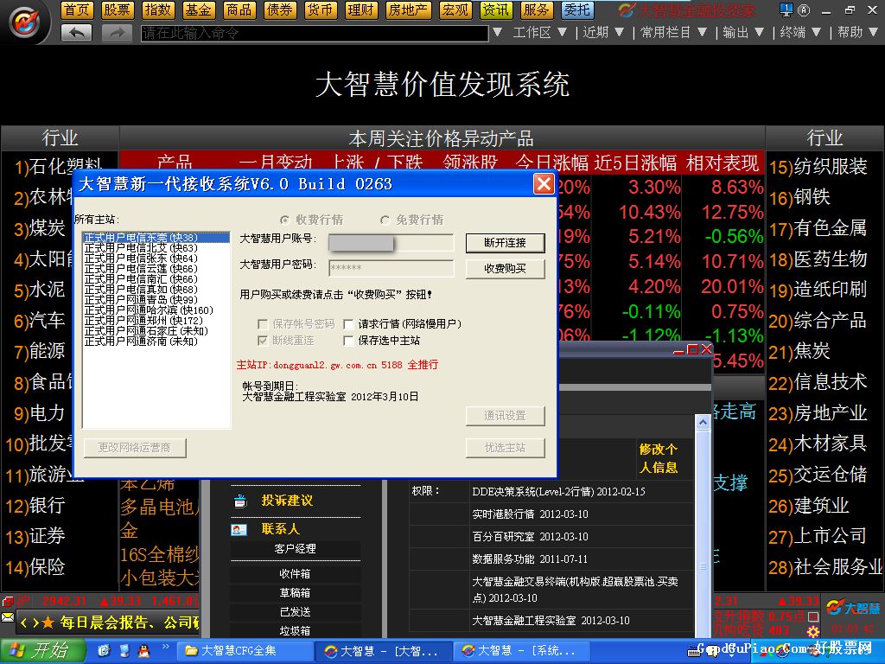Launch QQ penguin from quick launch
885x664 pixels.
click(x=144, y=651)
